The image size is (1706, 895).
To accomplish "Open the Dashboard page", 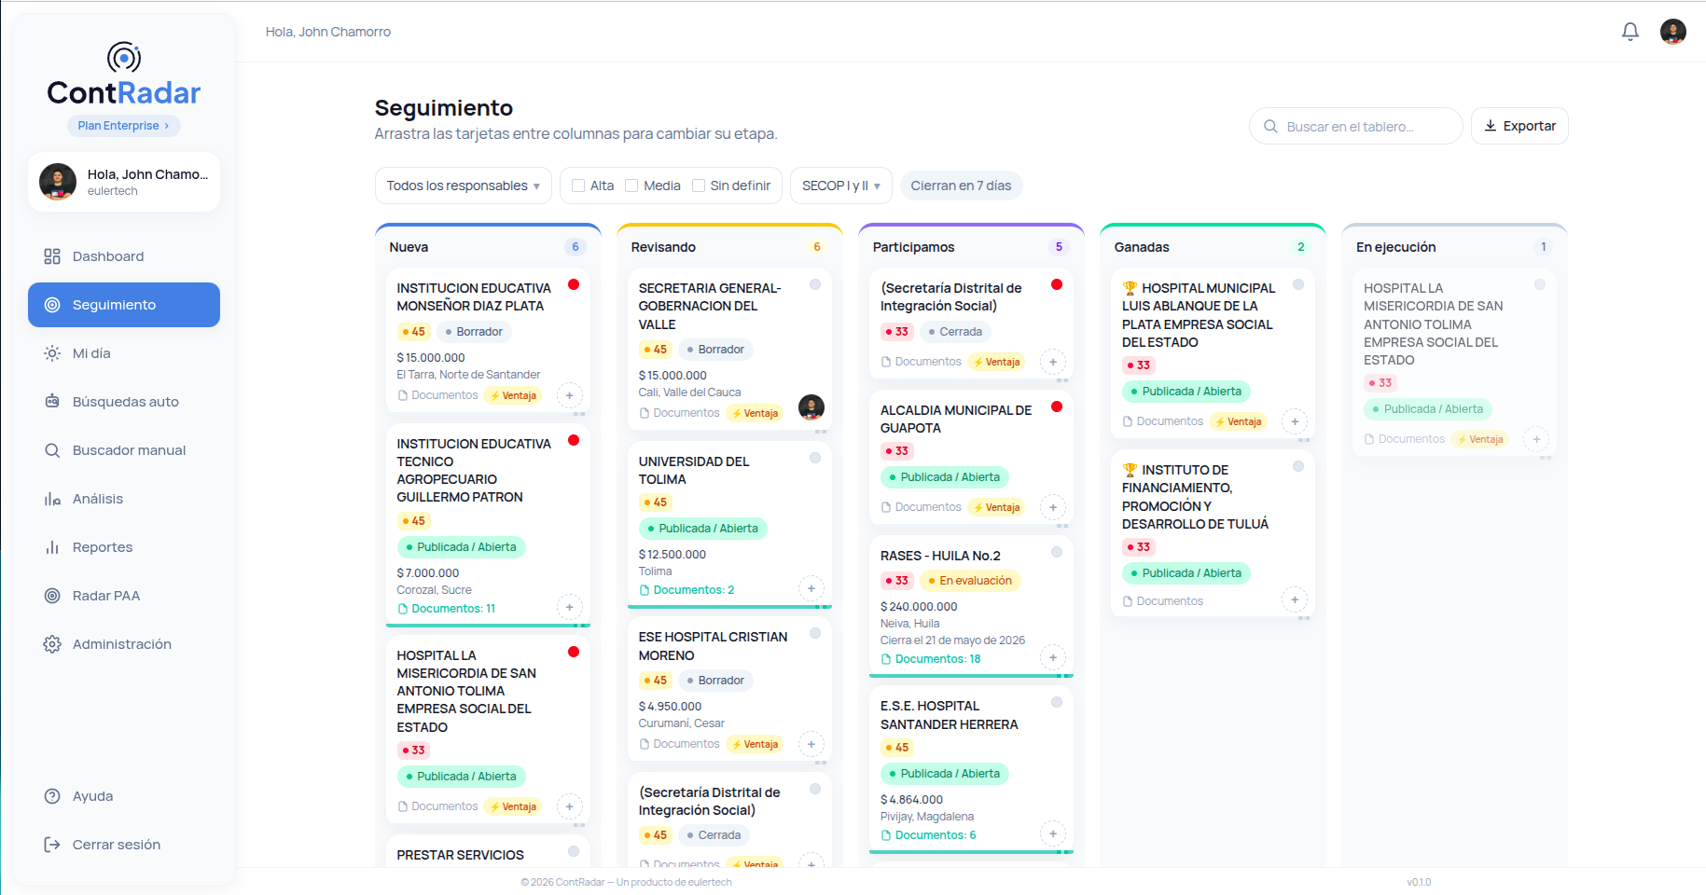I will pyautogui.click(x=124, y=256).
